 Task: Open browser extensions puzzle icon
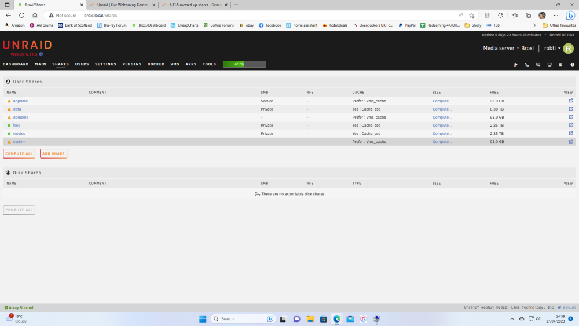tap(500, 16)
